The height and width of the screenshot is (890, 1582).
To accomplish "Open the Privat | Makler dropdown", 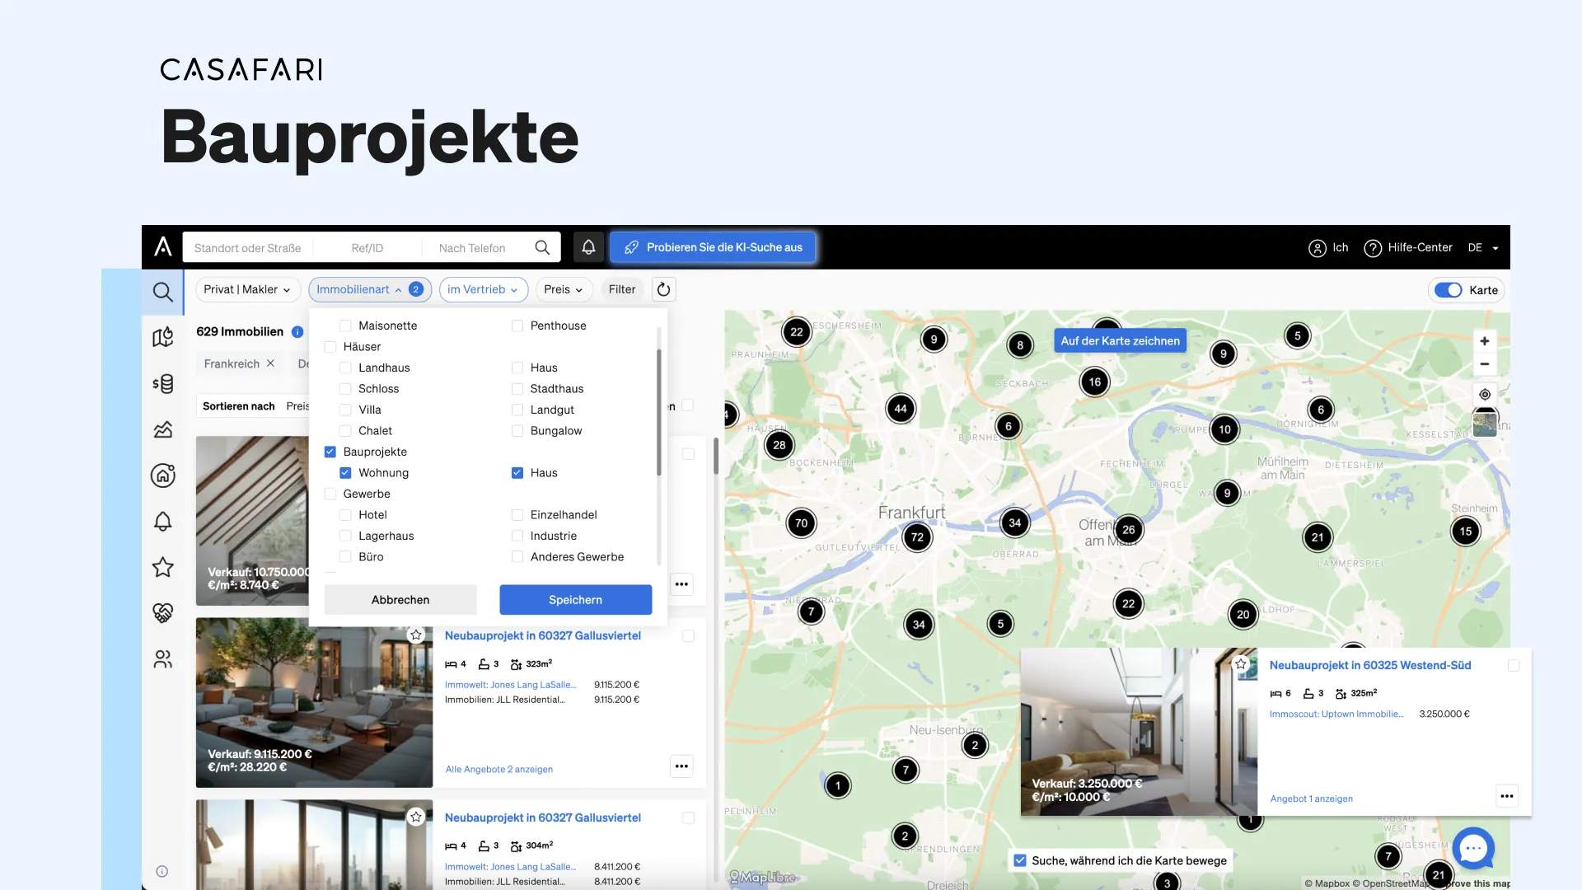I will [247, 289].
